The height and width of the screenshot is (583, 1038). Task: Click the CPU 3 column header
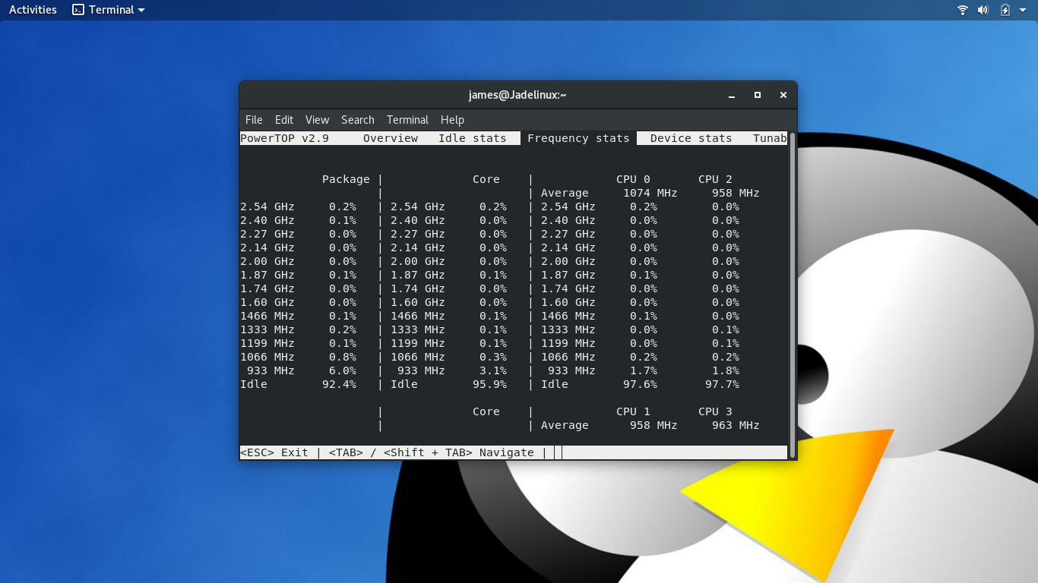coord(715,411)
